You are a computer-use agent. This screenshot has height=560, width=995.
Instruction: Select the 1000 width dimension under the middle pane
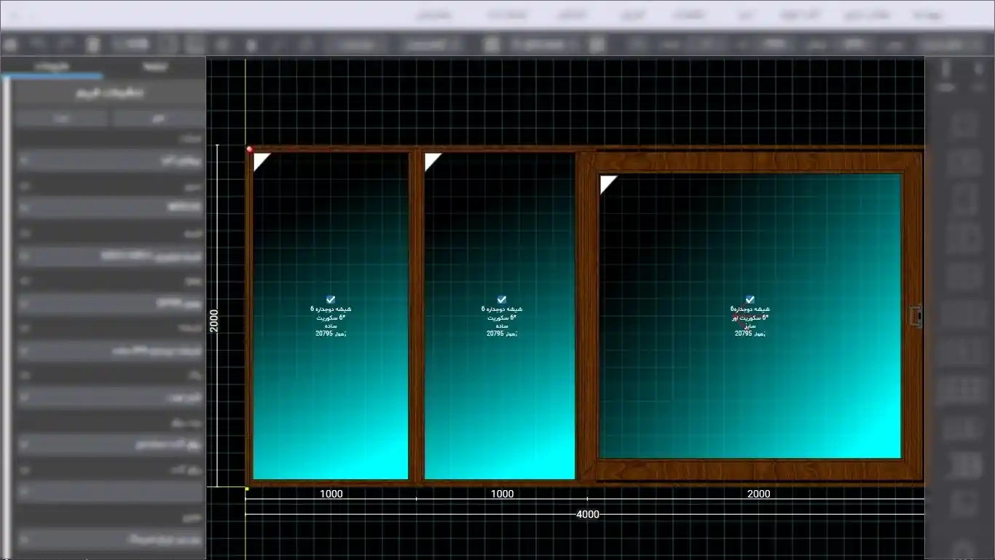pos(502,494)
